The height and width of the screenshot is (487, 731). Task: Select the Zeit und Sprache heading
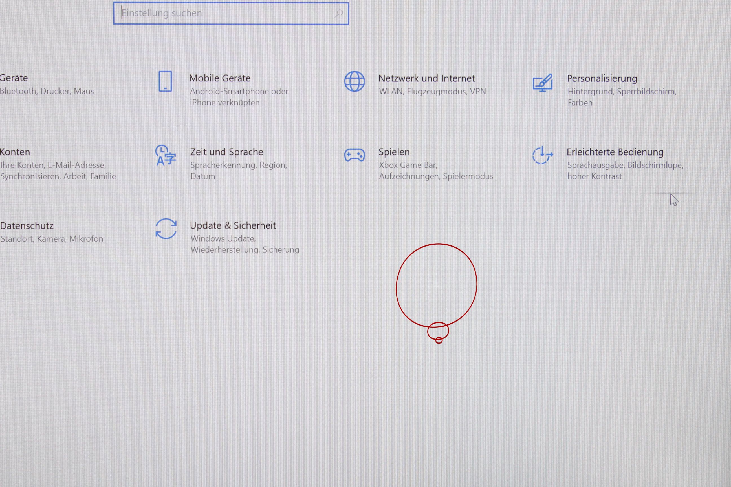(226, 152)
